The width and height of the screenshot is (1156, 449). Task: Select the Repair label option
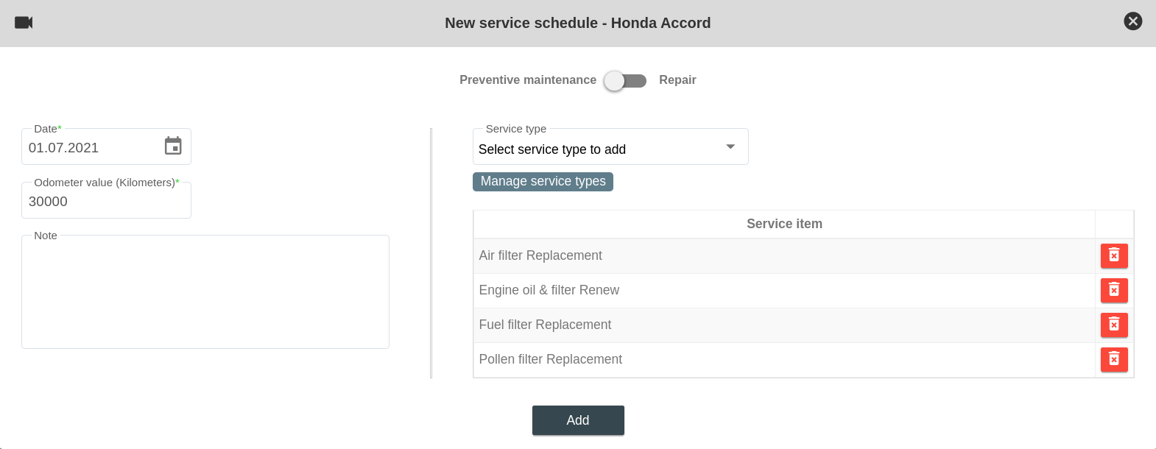click(677, 80)
